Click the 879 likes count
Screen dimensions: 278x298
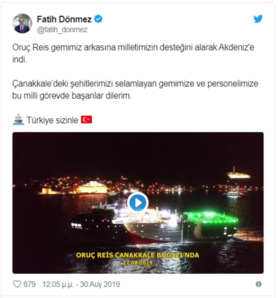(x=29, y=284)
